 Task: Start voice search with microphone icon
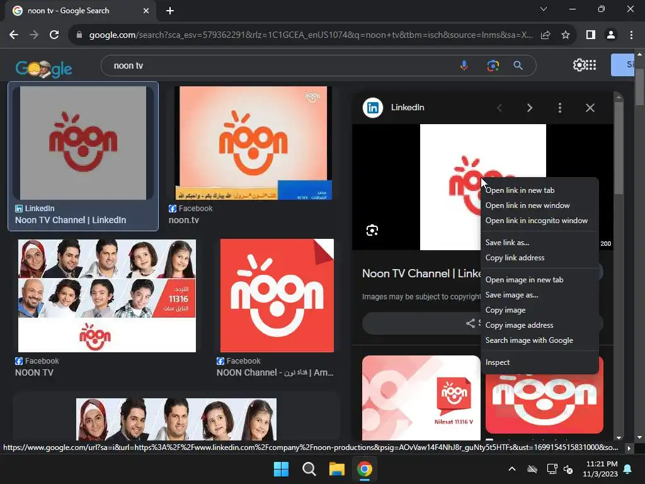point(464,66)
